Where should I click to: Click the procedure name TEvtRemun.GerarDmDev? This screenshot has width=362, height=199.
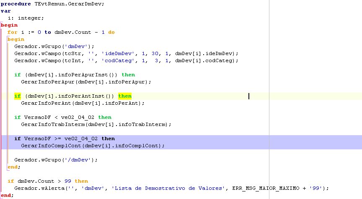(x=69, y=4)
